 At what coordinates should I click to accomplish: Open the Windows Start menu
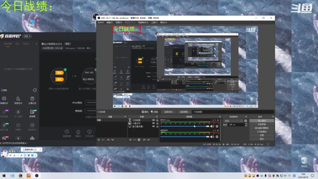pyautogui.click(x=4, y=176)
